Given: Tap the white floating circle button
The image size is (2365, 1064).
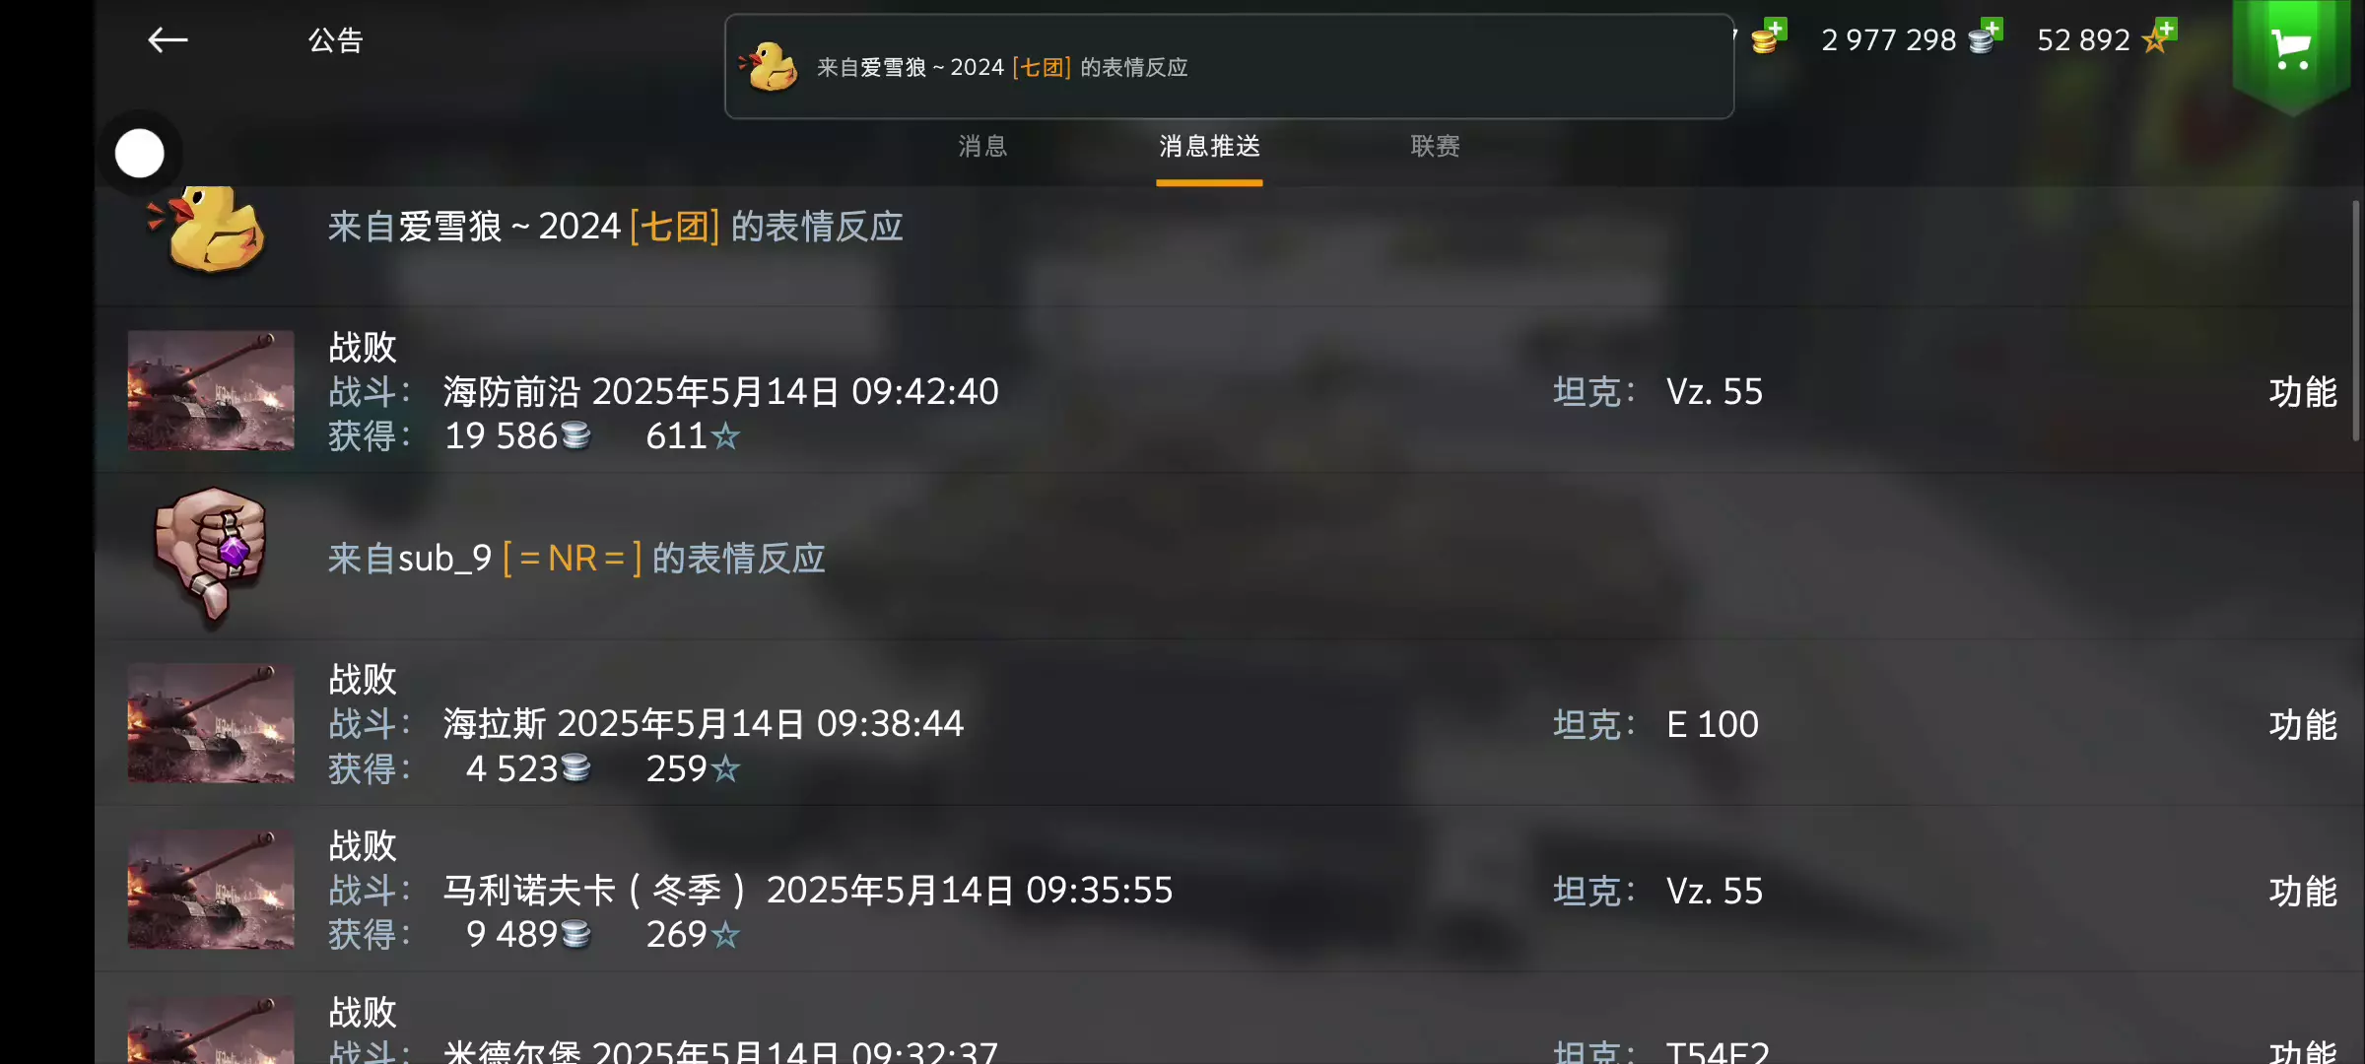Looking at the screenshot, I should point(139,153).
